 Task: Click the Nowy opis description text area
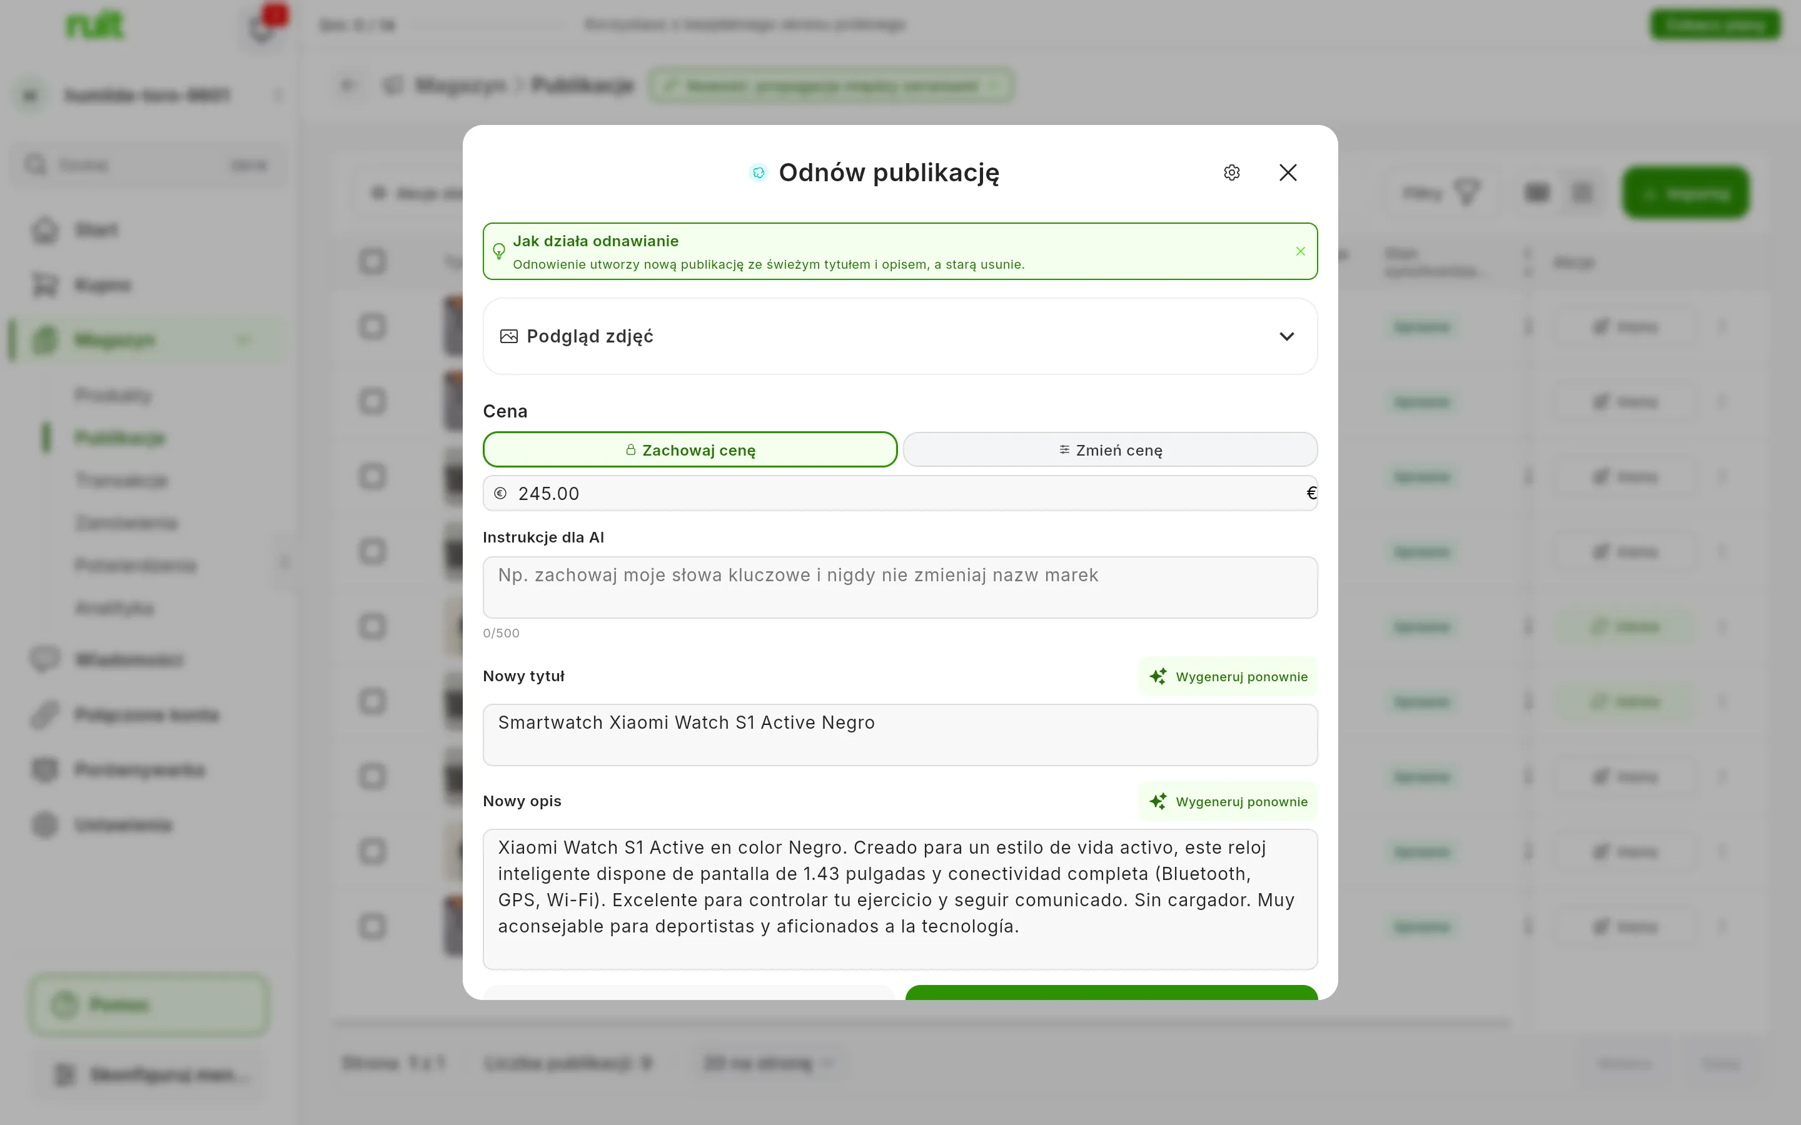[x=900, y=899]
